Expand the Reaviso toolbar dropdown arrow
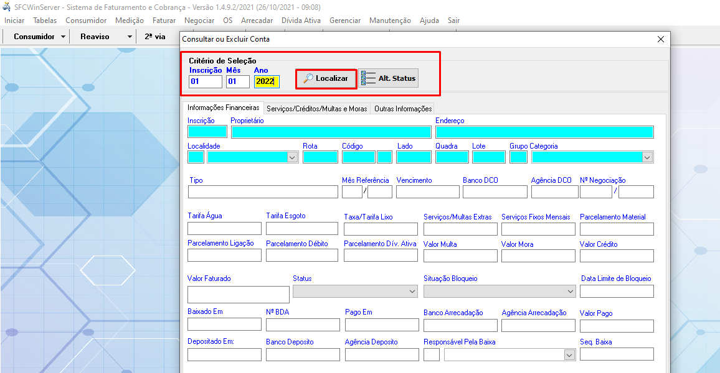 pos(130,37)
